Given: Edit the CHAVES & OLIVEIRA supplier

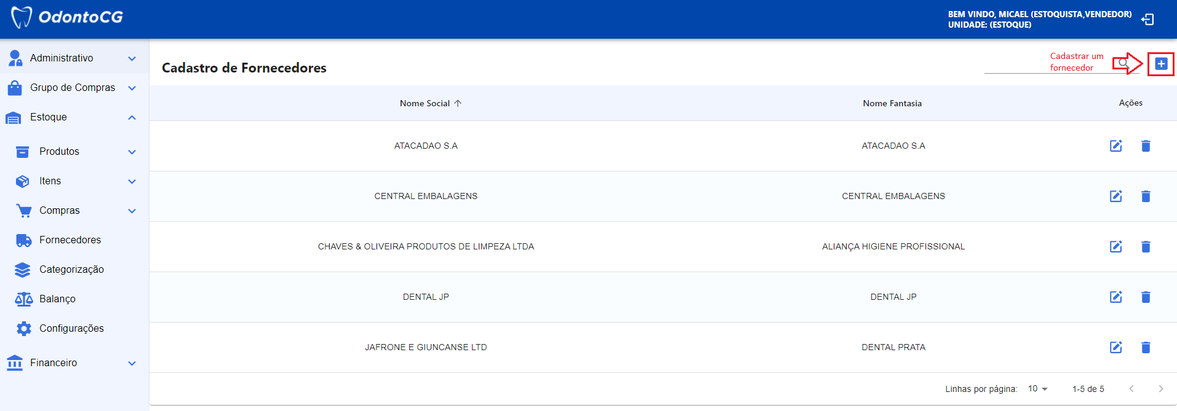Looking at the screenshot, I should click(x=1115, y=246).
